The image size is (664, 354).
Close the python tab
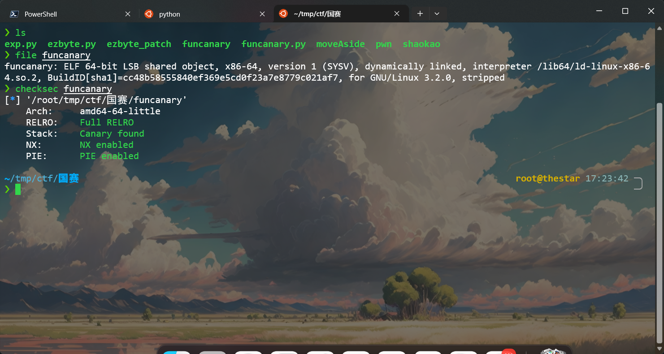click(x=262, y=14)
